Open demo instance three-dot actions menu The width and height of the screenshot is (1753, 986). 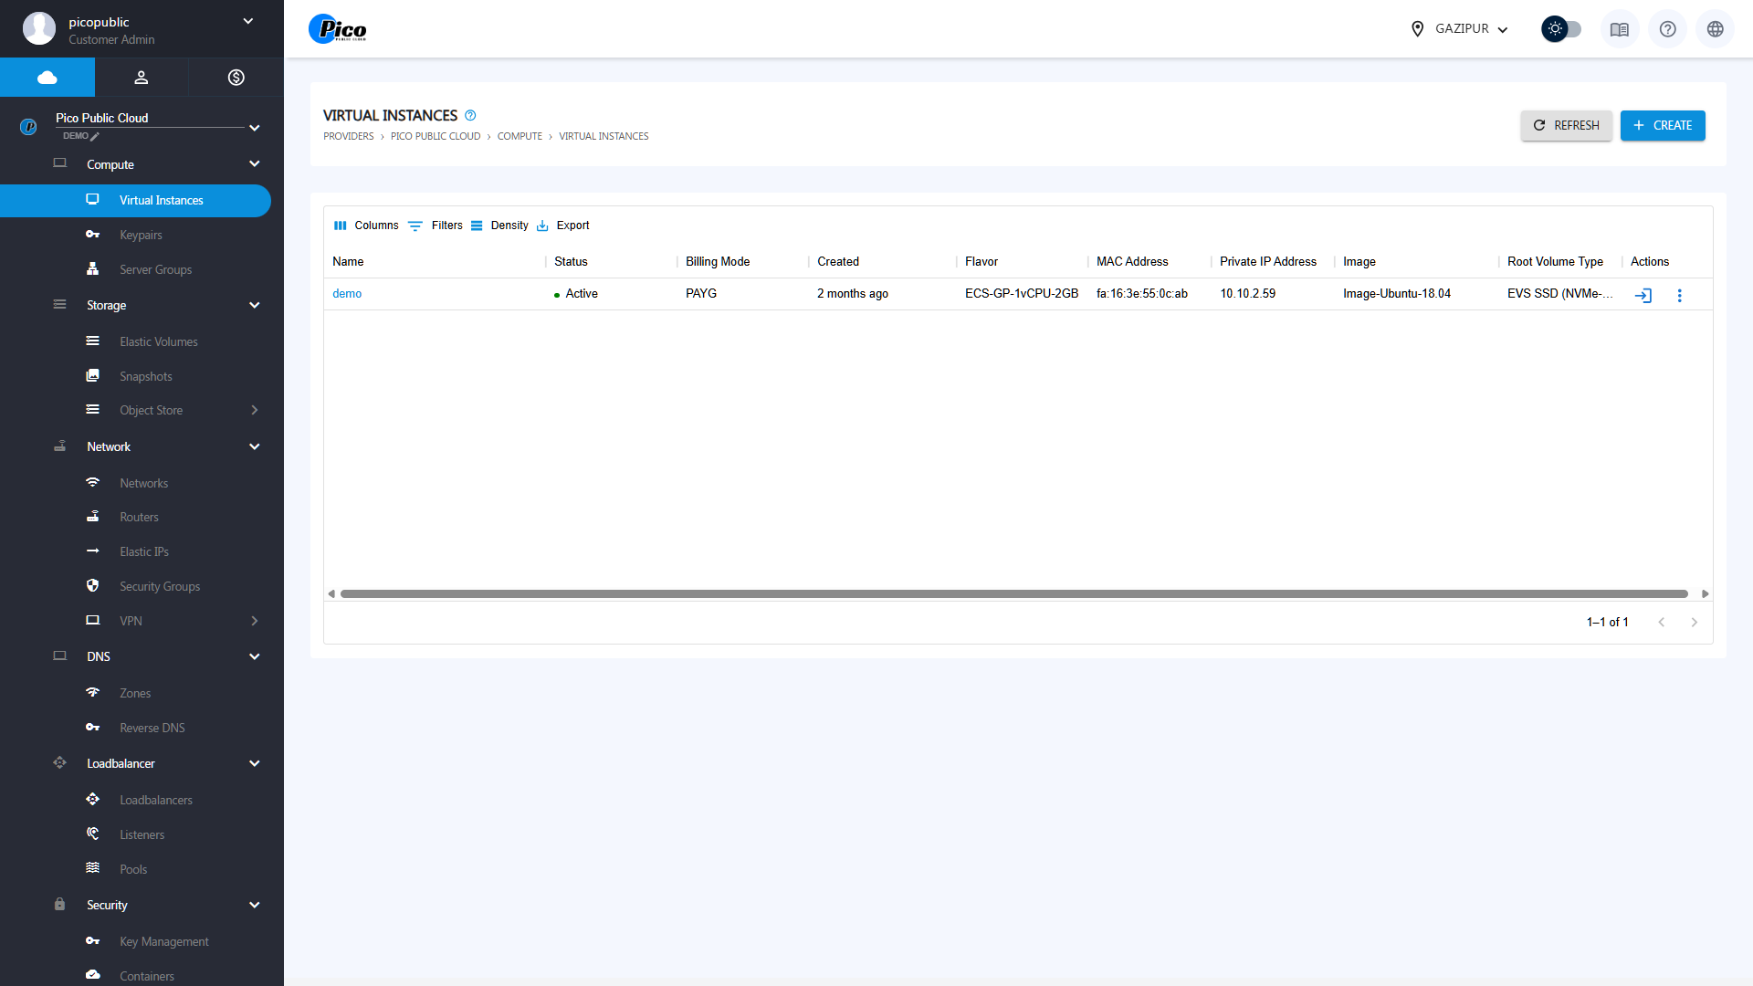(x=1679, y=296)
